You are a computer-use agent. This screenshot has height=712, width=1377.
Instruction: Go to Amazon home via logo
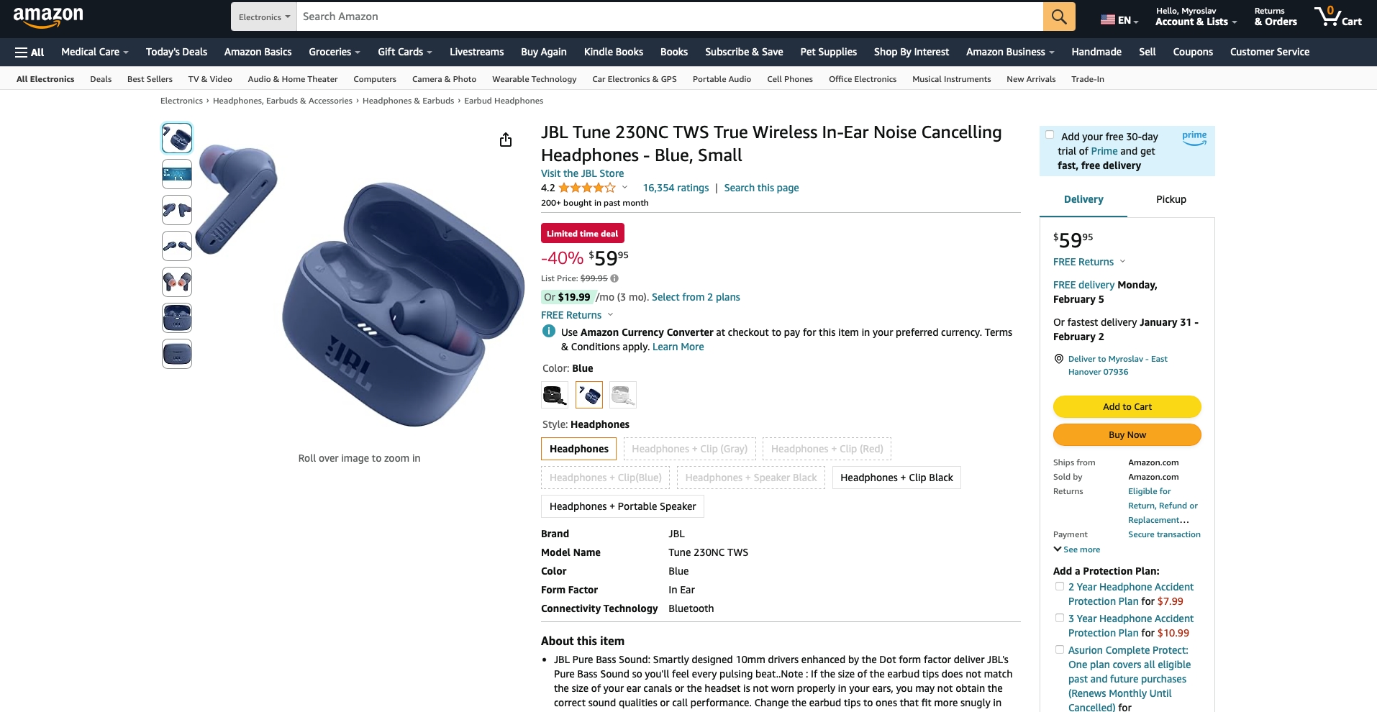(48, 17)
